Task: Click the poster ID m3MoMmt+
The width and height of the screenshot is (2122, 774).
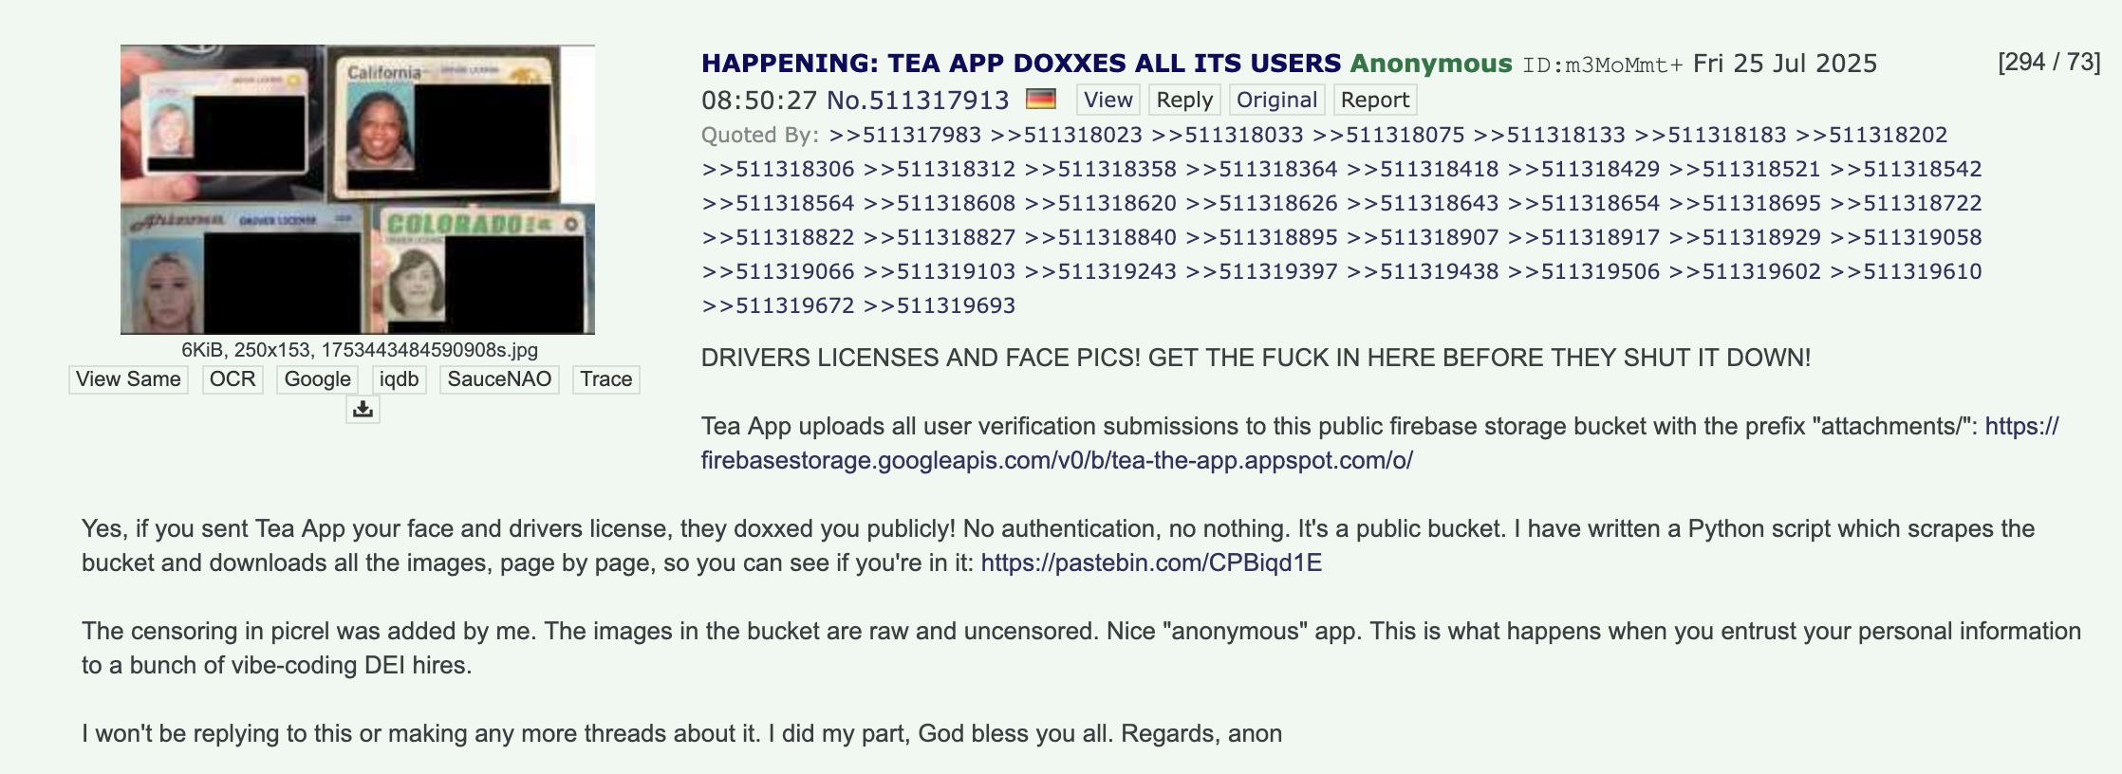Action: coord(1603,64)
